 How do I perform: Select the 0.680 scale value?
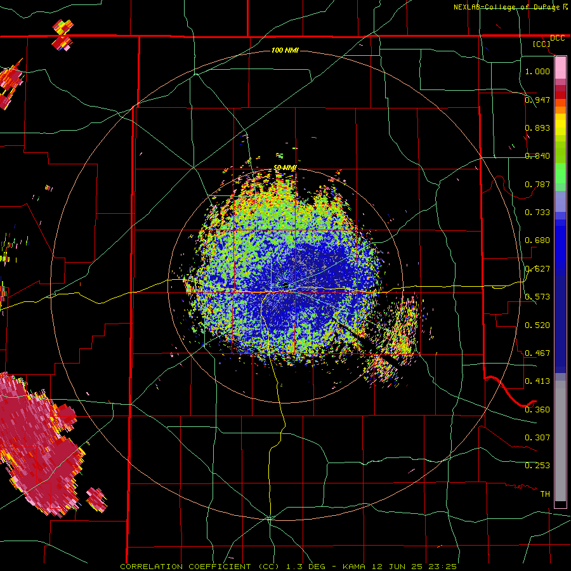pos(537,240)
